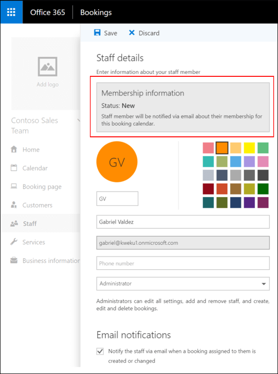278x374 pixels.
Task: Click the Calendar icon in sidebar
Action: coord(14,168)
